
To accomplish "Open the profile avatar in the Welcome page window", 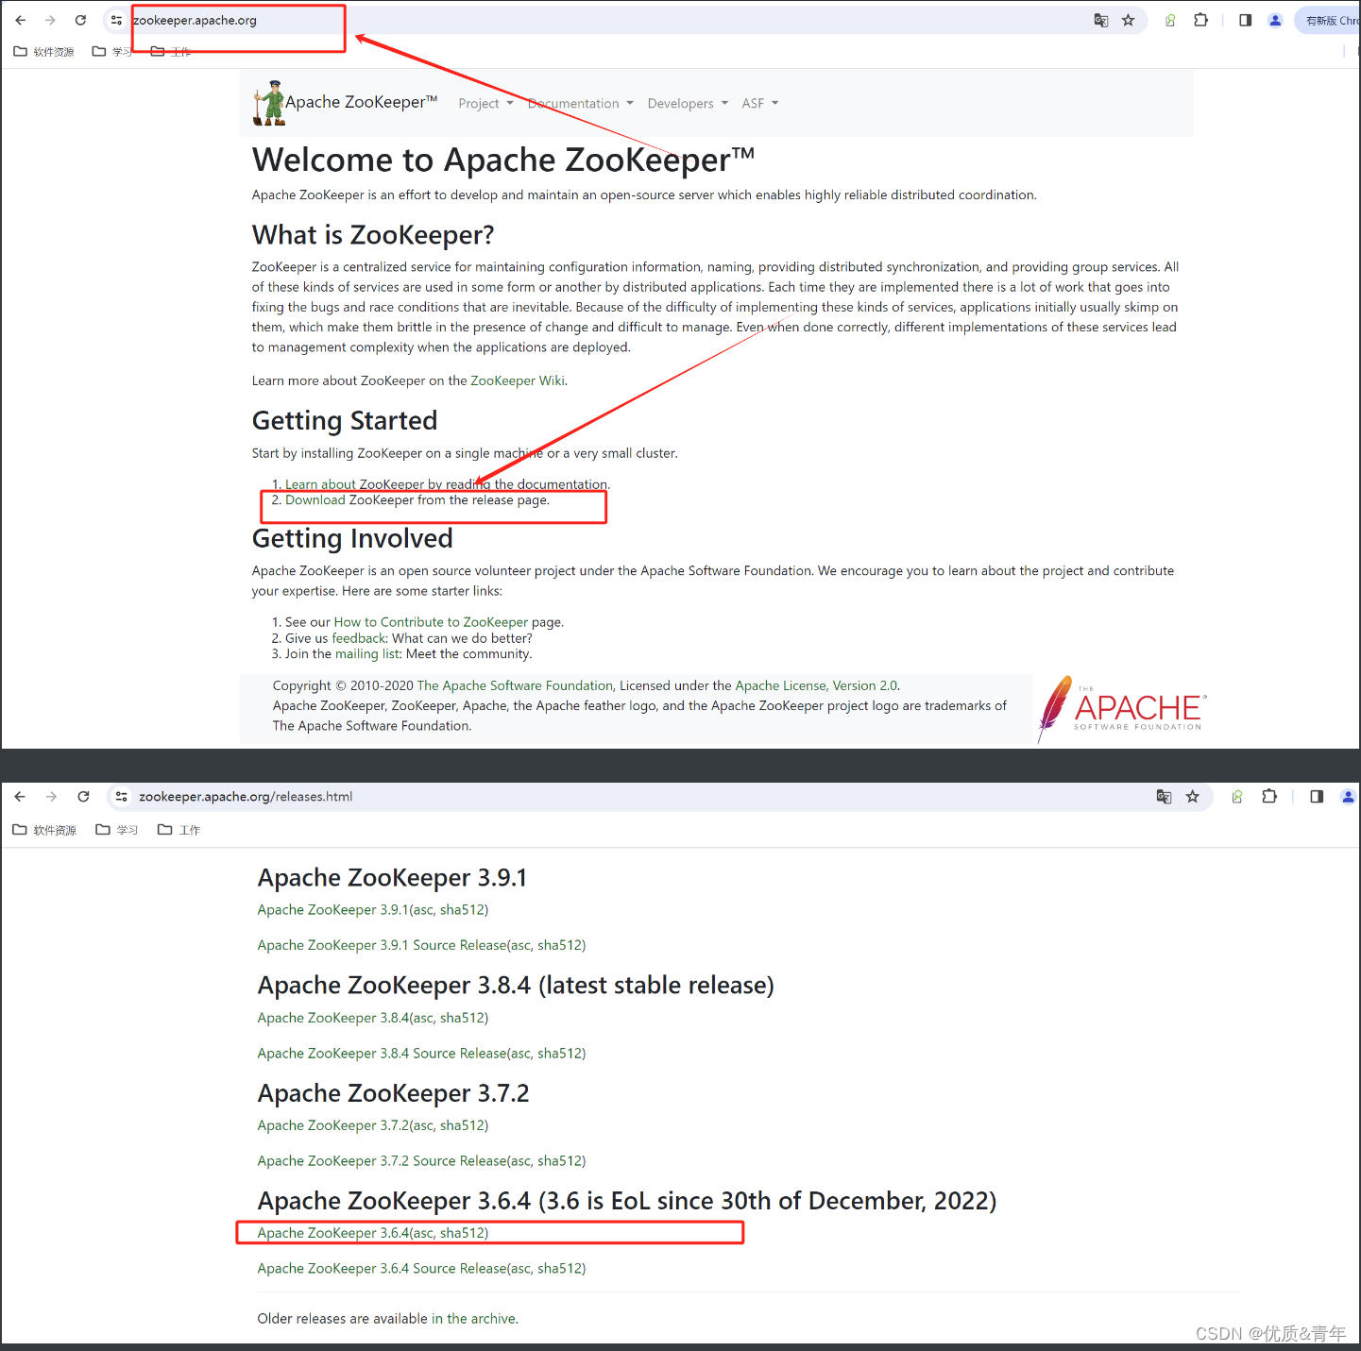I will pyautogui.click(x=1275, y=20).
